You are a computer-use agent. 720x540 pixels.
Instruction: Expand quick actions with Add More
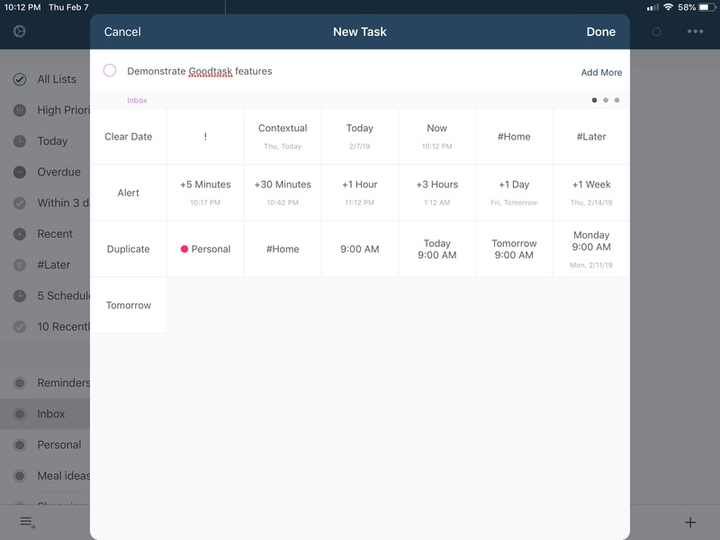point(603,70)
